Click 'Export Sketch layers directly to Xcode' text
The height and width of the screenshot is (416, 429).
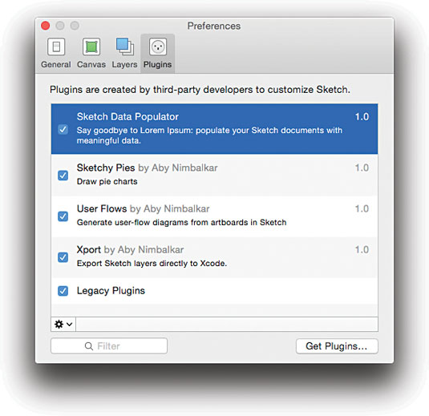click(152, 264)
